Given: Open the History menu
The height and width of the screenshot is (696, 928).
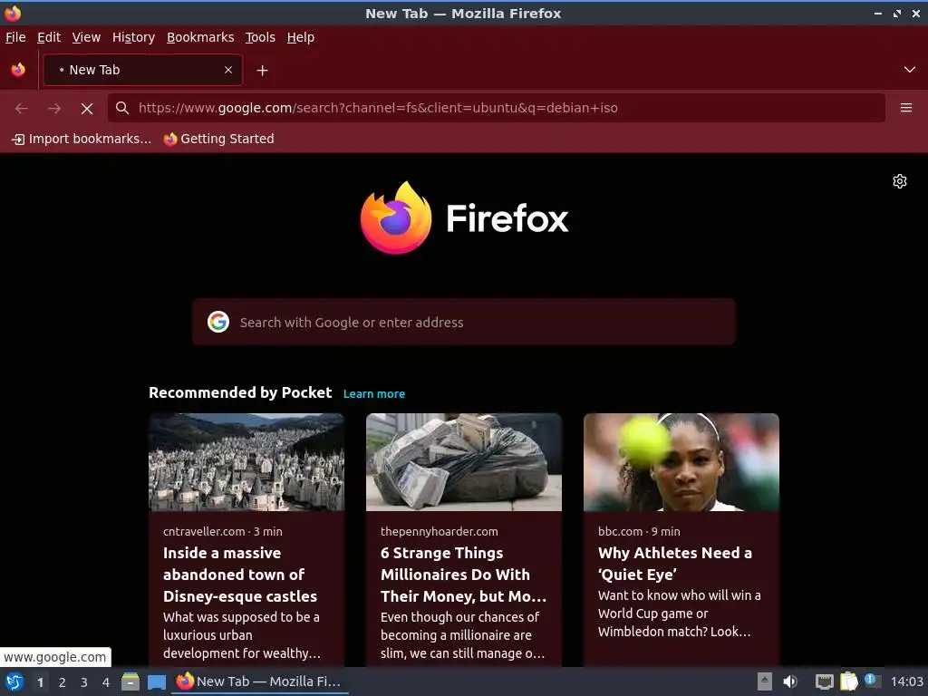Looking at the screenshot, I should pos(134,37).
